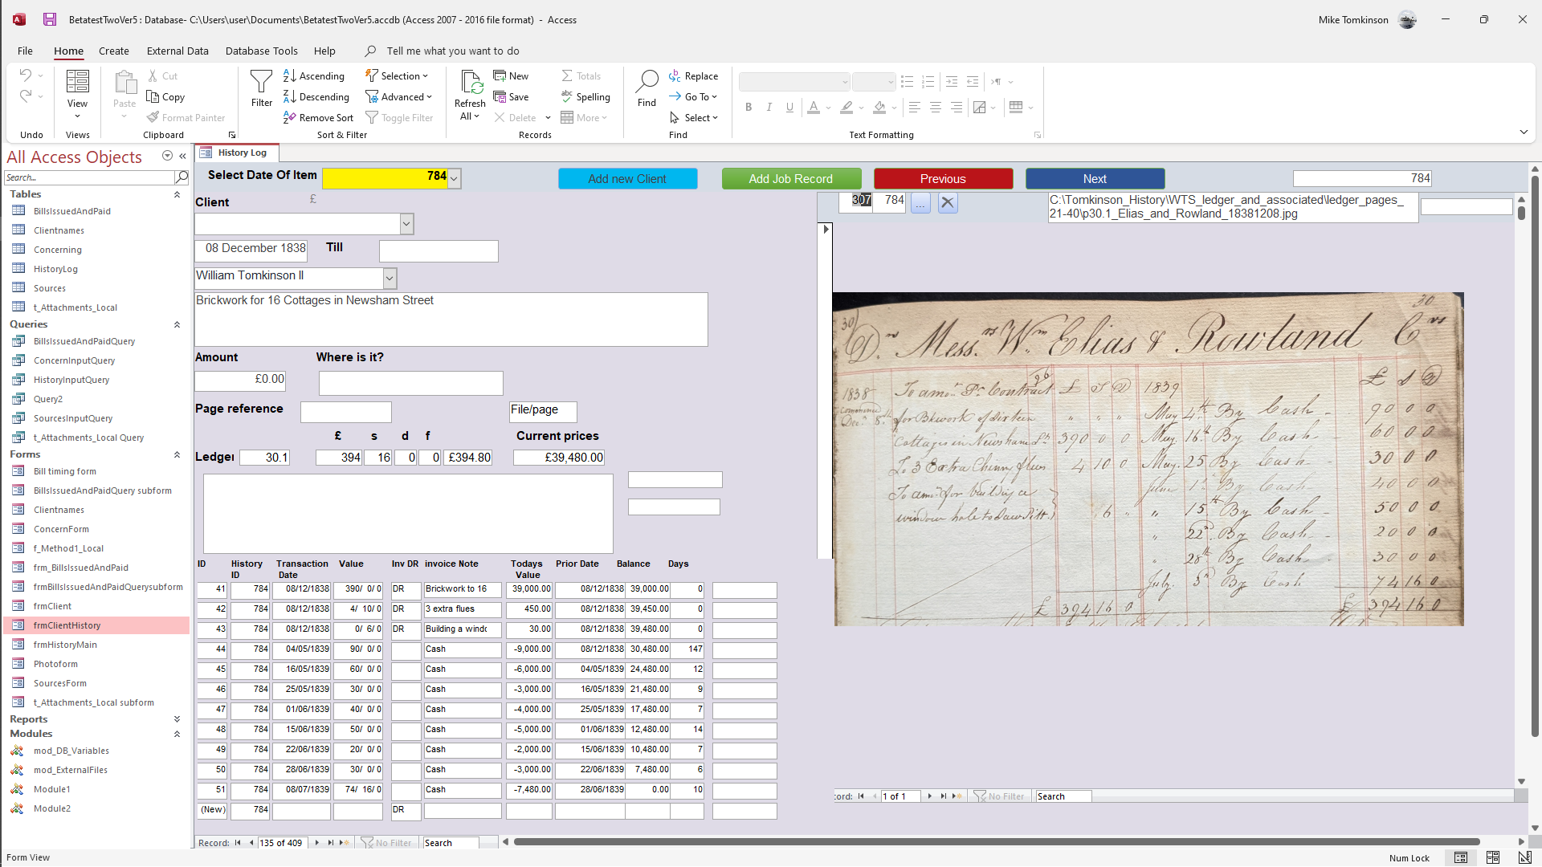The image size is (1542, 867).
Task: Click the Cut scissors icon
Action: pyautogui.click(x=153, y=75)
